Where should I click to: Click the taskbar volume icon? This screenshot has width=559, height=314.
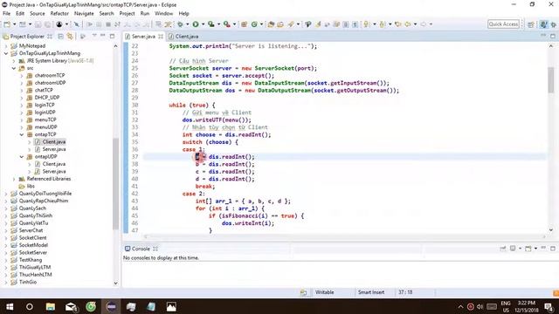pos(480,307)
